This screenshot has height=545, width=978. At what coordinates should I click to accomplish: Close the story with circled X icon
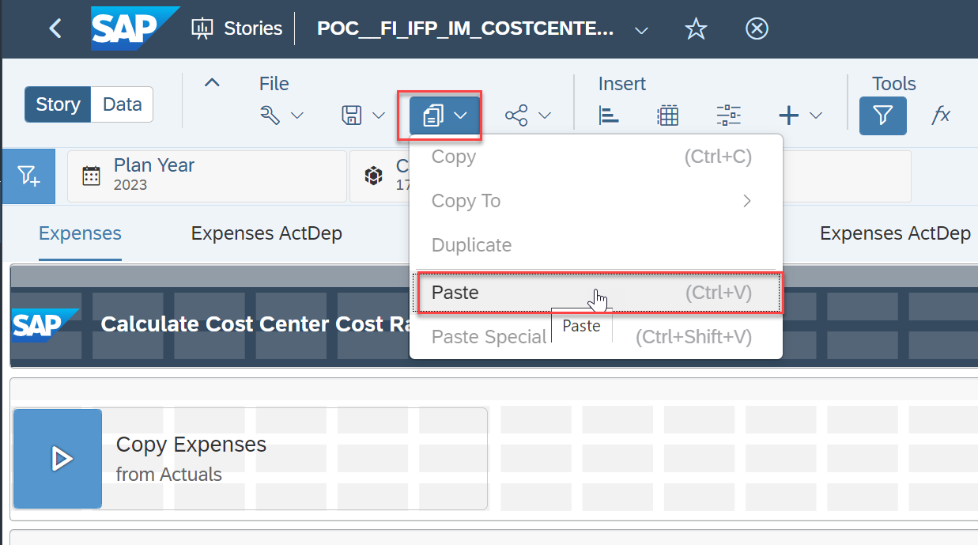[757, 29]
